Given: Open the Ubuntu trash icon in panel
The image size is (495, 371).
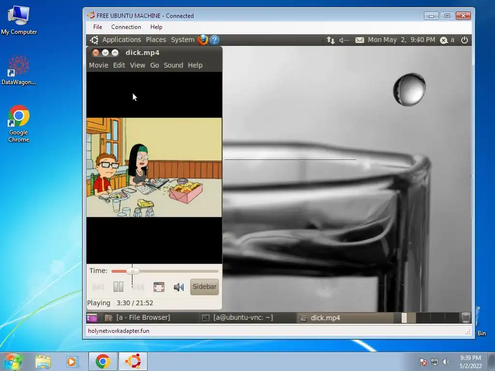Looking at the screenshot, I should pyautogui.click(x=466, y=318).
